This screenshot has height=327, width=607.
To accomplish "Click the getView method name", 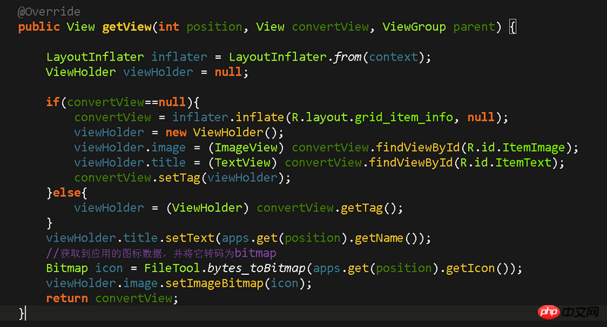I will 127,26.
